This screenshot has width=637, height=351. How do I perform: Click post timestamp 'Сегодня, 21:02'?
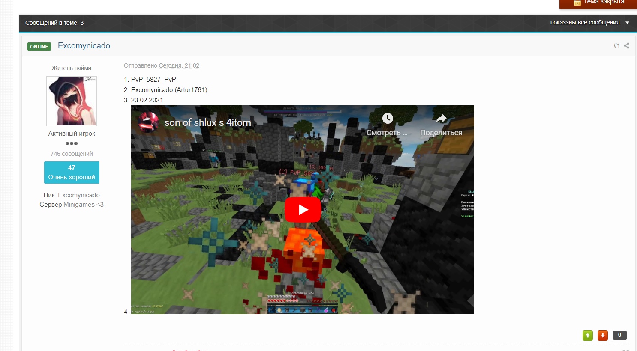179,65
